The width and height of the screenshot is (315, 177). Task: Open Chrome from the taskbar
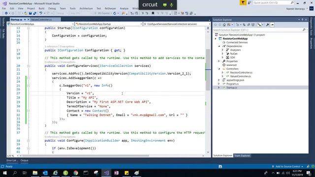coord(76,173)
